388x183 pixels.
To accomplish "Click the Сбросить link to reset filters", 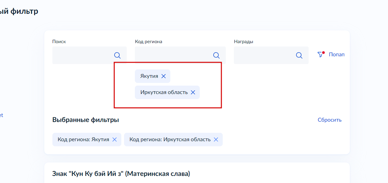I will 330,120.
